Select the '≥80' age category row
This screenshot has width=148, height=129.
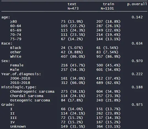pyautogui.click(x=13, y=22)
